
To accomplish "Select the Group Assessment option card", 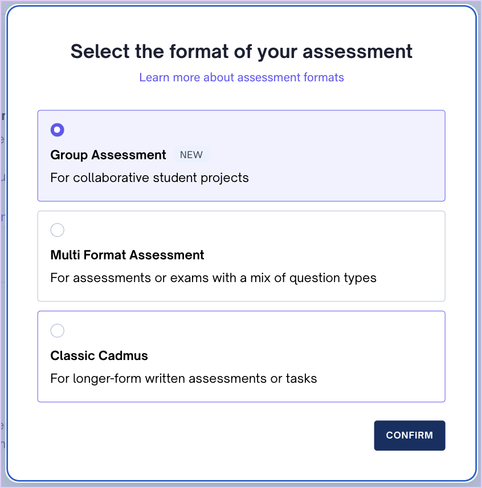I will coord(241,155).
